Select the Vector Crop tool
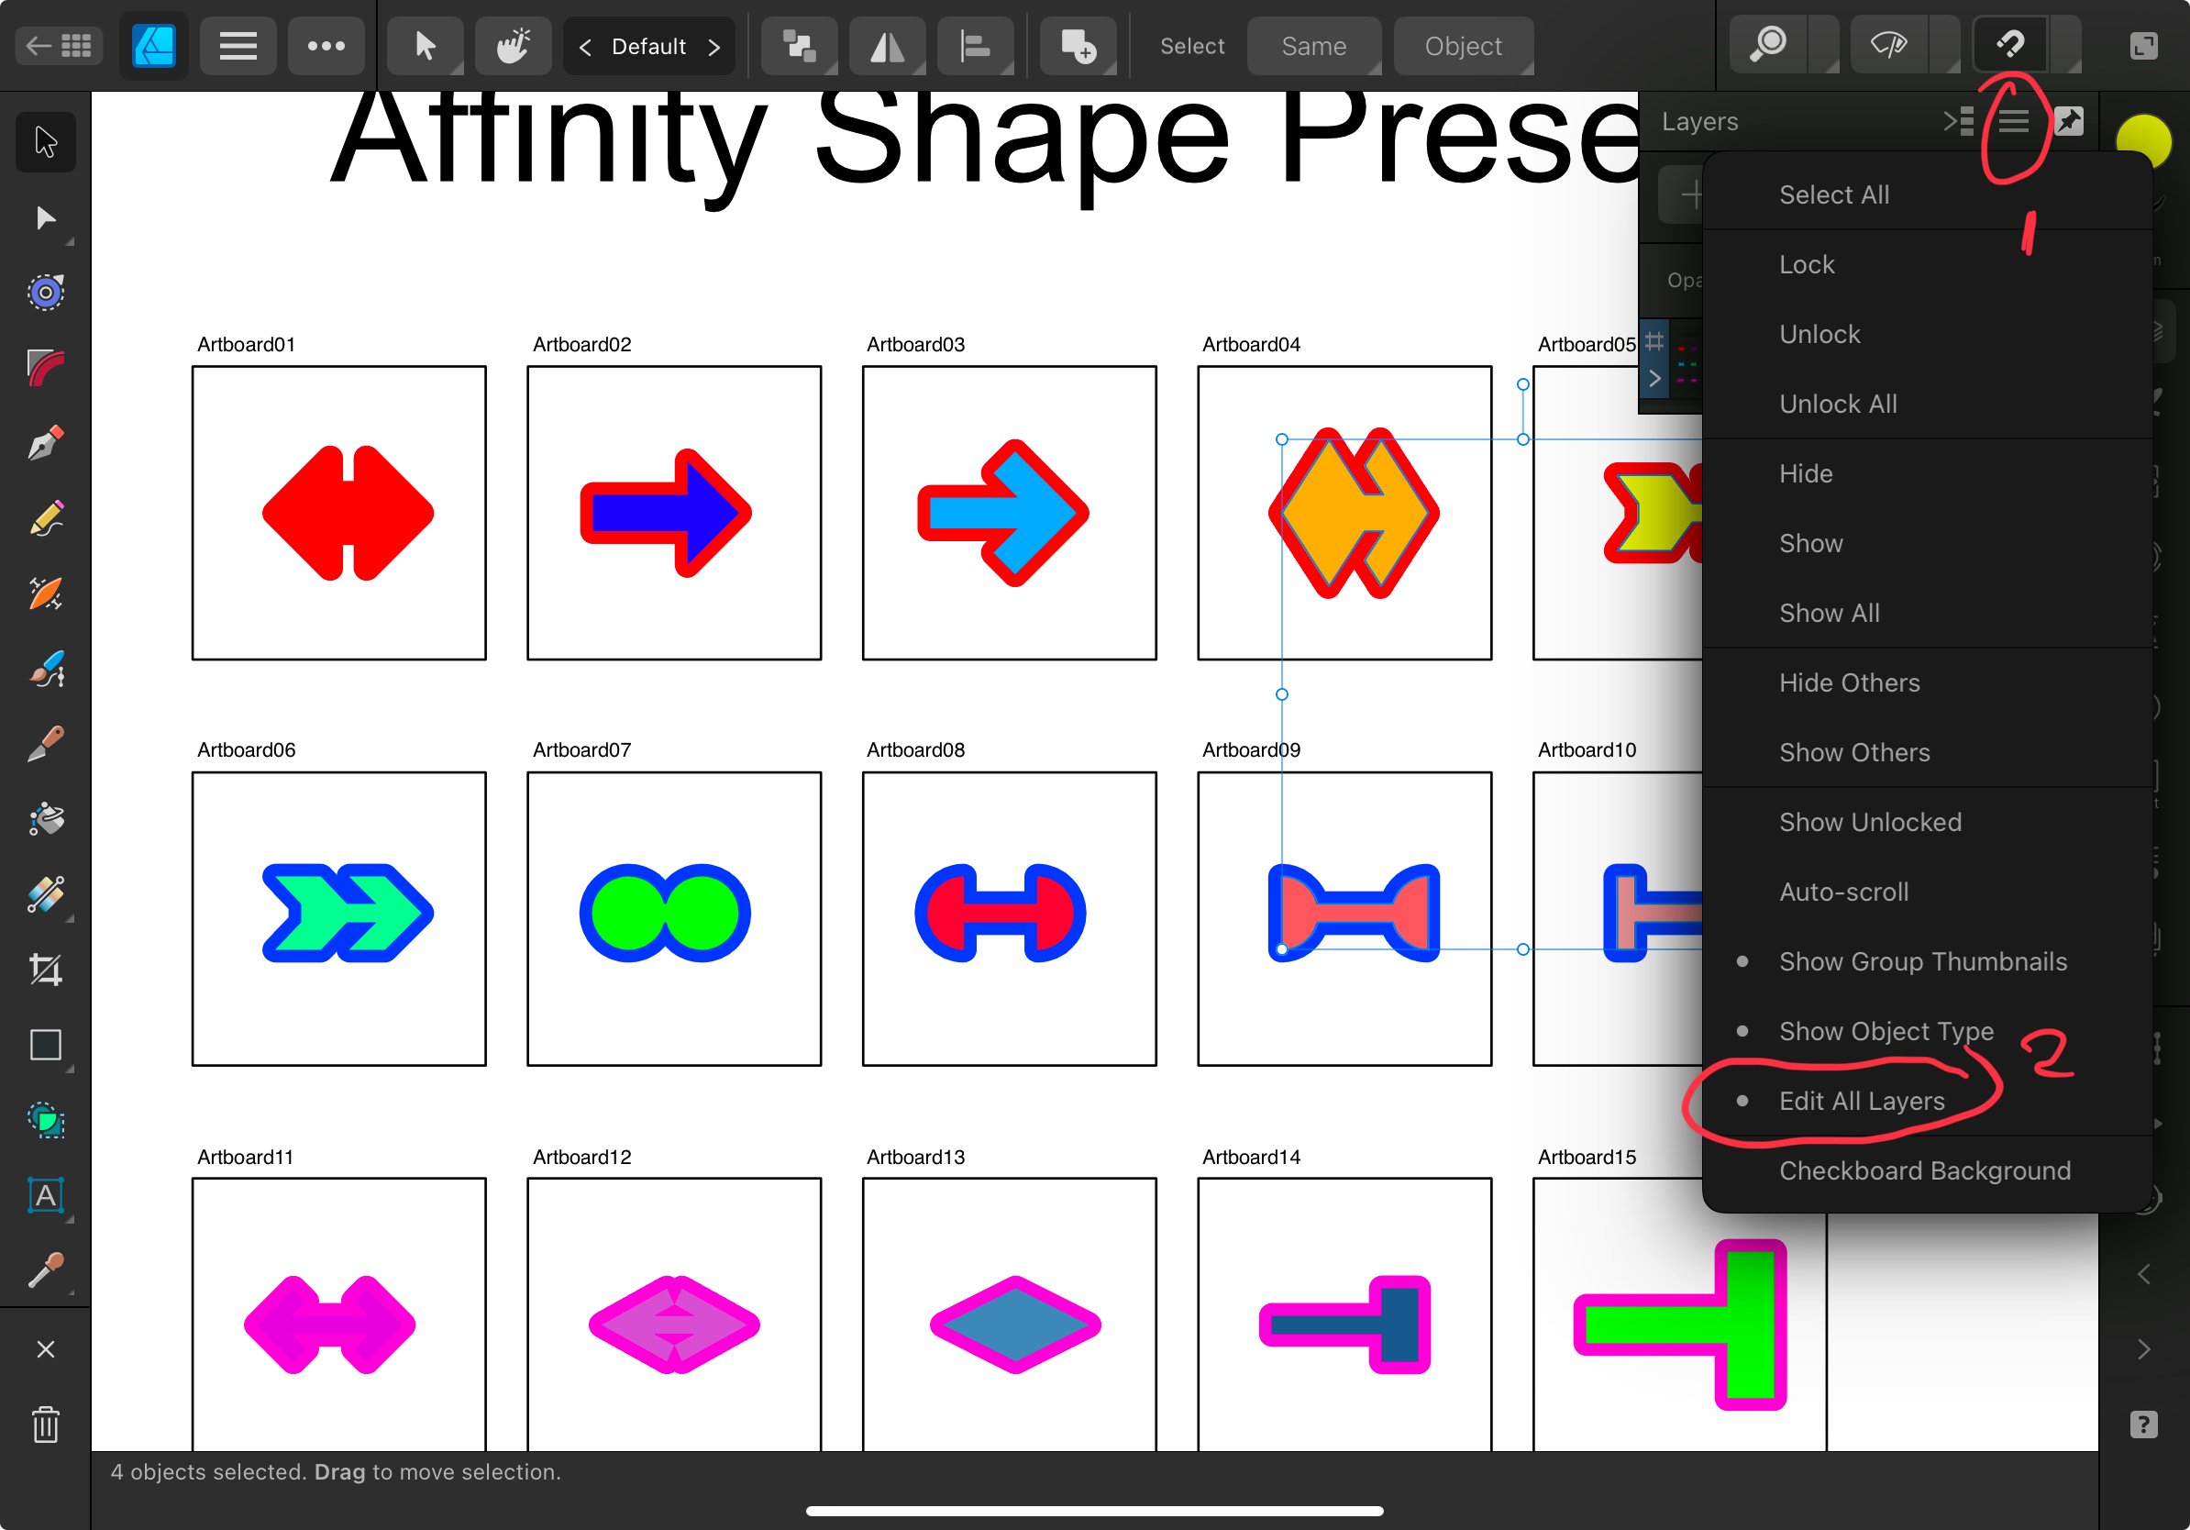 45,970
